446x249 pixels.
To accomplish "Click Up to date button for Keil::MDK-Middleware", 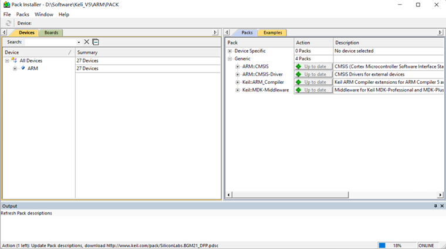I will click(x=313, y=90).
